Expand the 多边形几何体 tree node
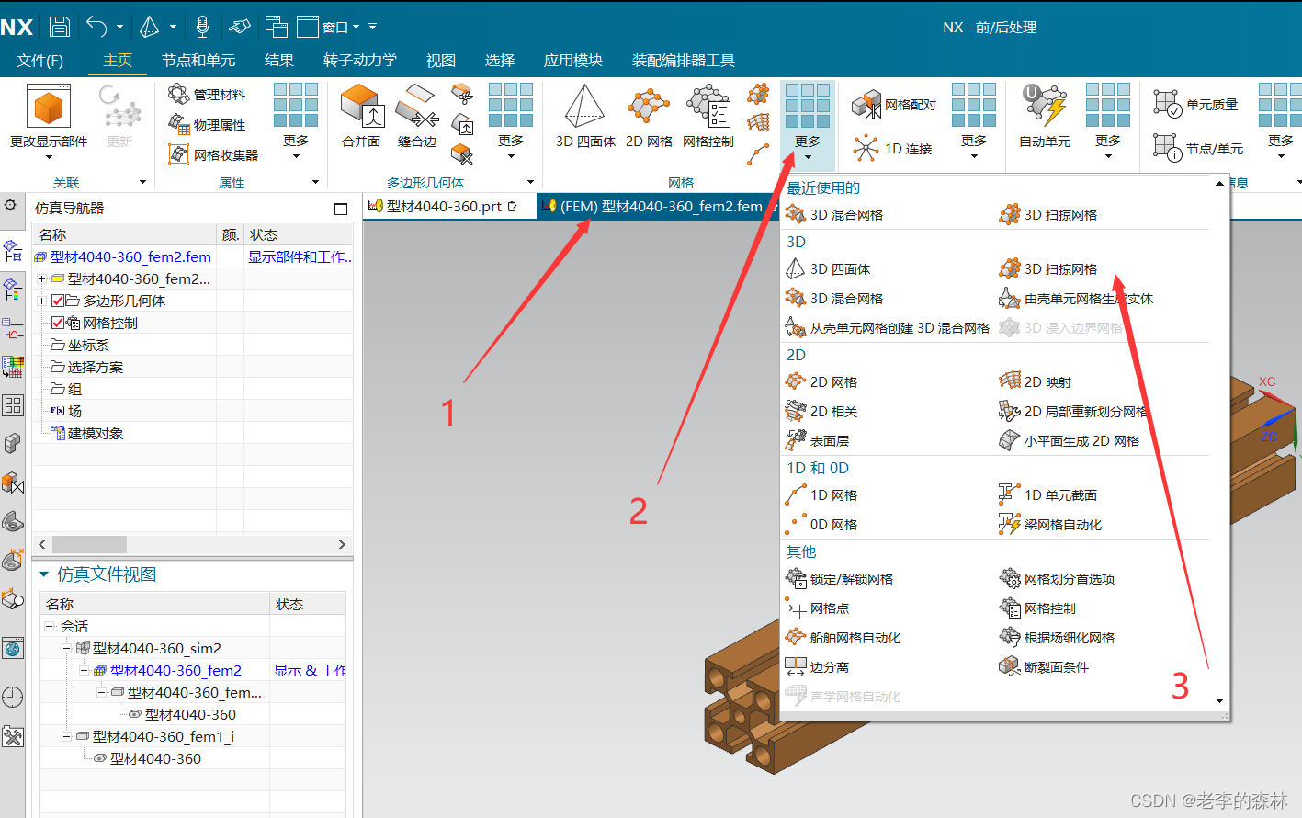 pos(41,301)
